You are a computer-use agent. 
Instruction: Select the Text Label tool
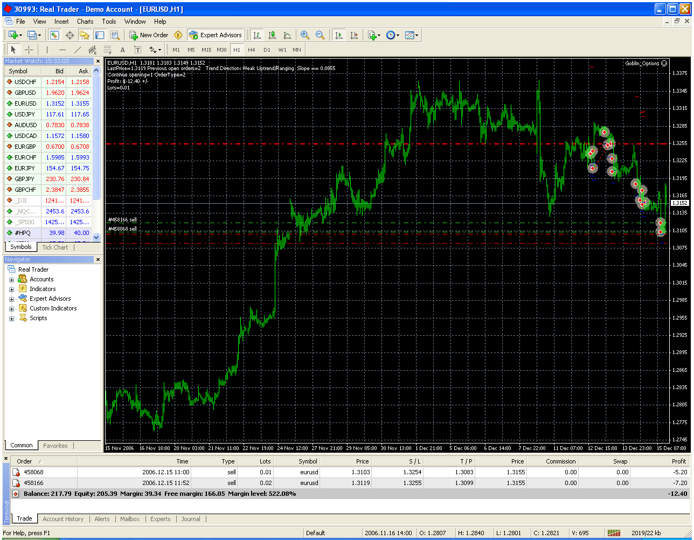(137, 50)
